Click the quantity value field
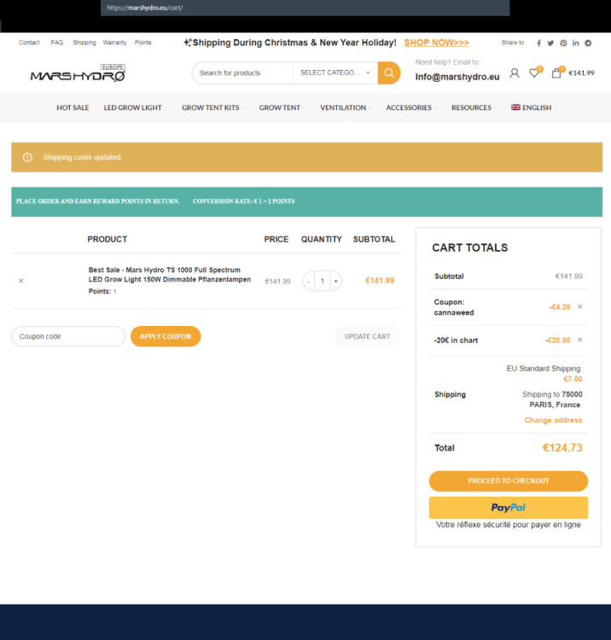The height and width of the screenshot is (640, 611). 323,282
